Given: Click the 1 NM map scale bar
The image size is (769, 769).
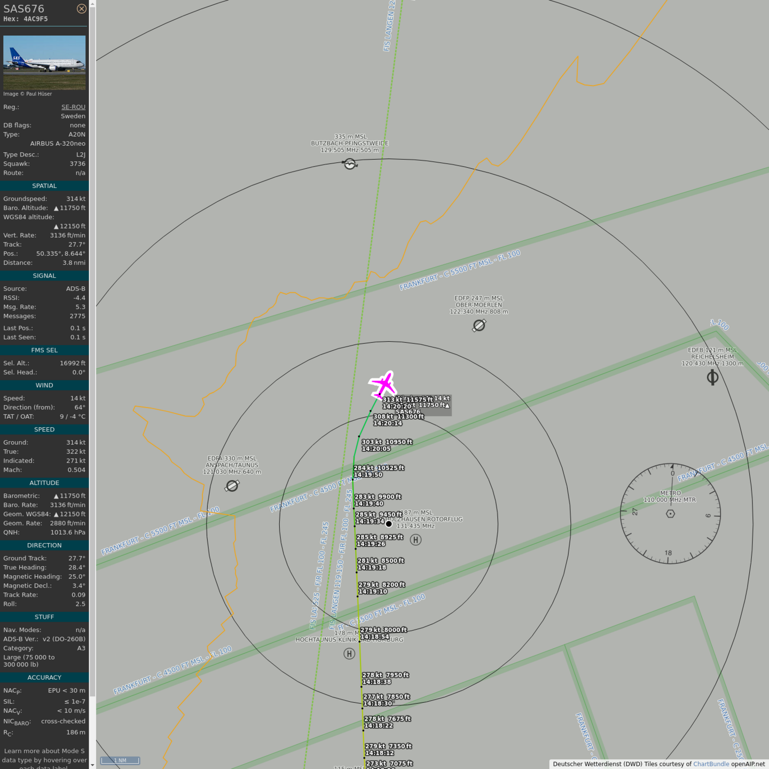Looking at the screenshot, I should click(x=120, y=760).
